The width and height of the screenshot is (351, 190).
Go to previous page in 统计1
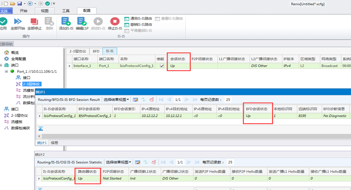click(169, 100)
